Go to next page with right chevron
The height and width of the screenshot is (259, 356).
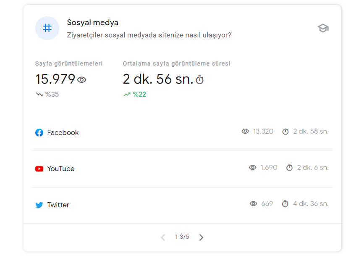coord(201,237)
